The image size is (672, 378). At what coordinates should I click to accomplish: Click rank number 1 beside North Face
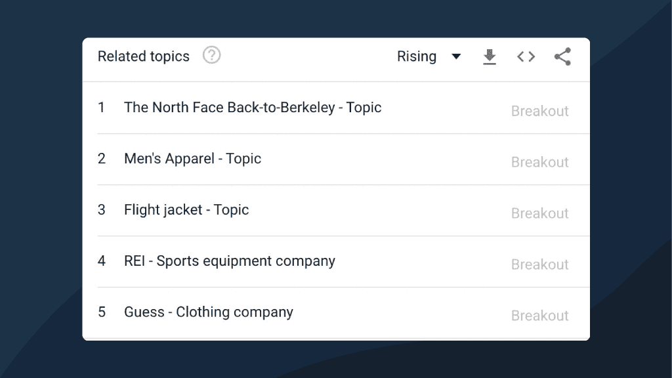(x=101, y=107)
